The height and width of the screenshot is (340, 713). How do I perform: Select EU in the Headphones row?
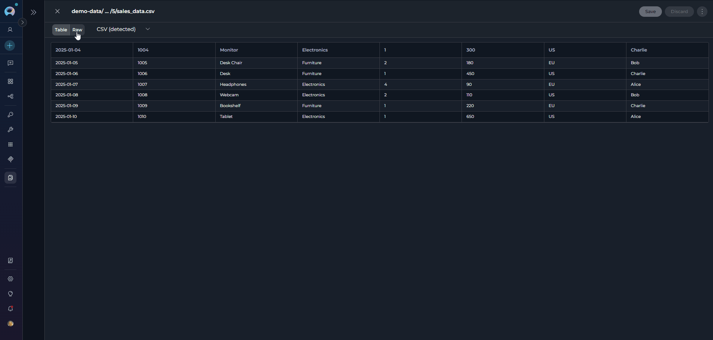tap(585, 85)
